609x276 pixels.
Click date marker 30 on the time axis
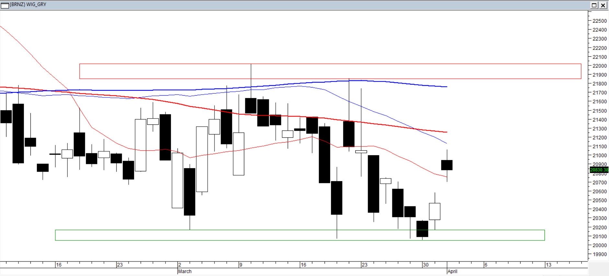(426, 265)
